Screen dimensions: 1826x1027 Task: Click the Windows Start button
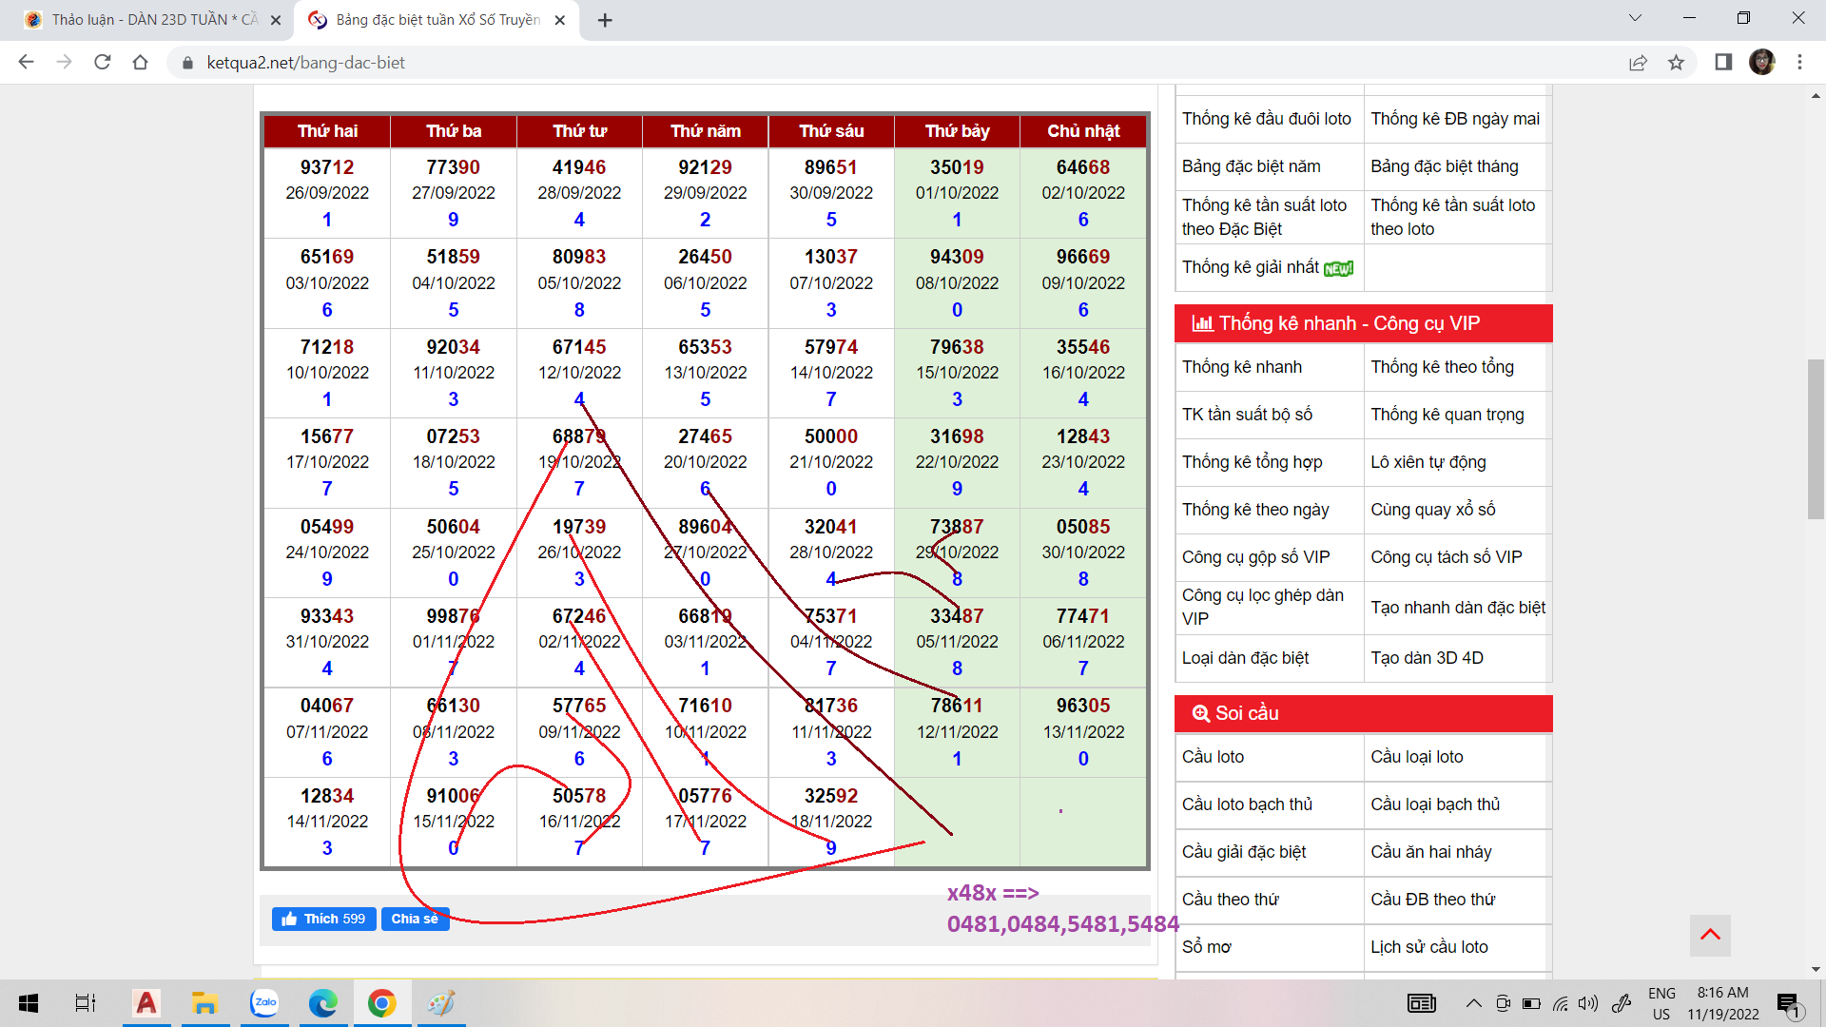coord(29,1003)
